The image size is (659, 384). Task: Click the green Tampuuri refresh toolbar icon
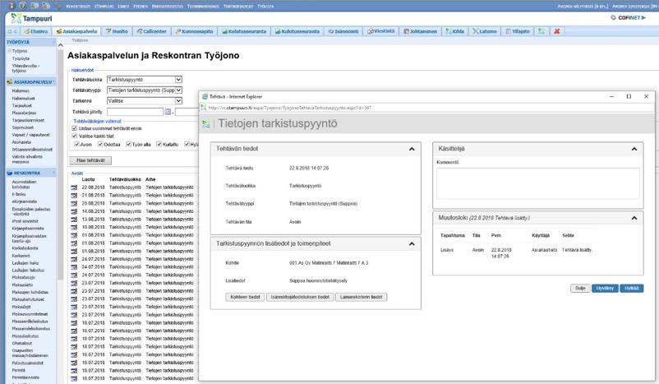[541, 31]
